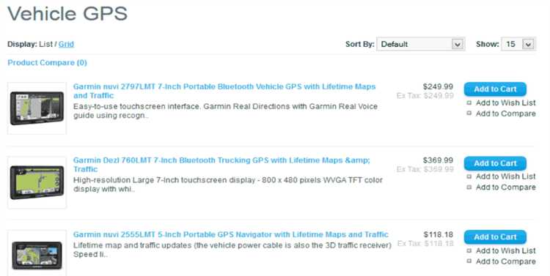Open Garmin nuvi 2797LMT product thumbnail

37,108
